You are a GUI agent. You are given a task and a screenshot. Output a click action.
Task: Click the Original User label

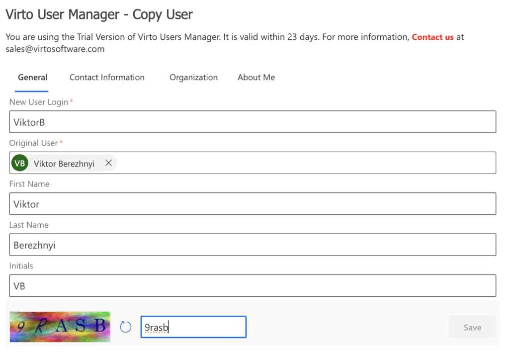click(x=33, y=143)
